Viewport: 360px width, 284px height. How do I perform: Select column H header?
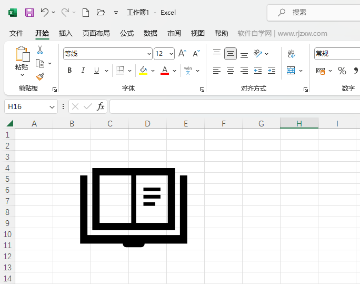[x=299, y=123]
